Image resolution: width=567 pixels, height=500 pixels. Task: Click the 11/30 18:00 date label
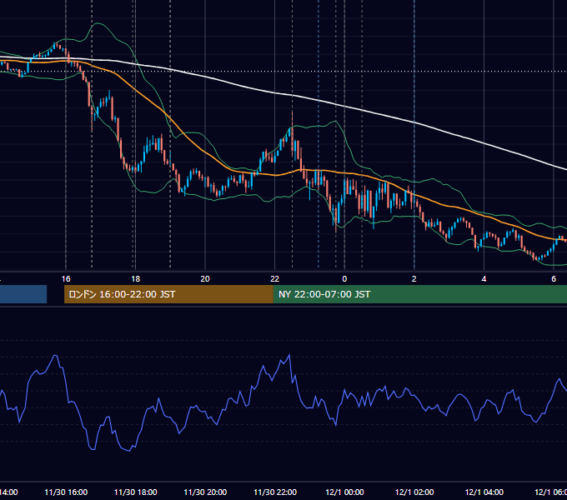coord(136,492)
